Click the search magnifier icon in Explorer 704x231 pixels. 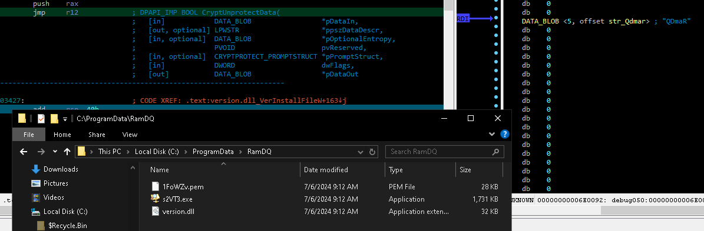[x=495, y=152]
